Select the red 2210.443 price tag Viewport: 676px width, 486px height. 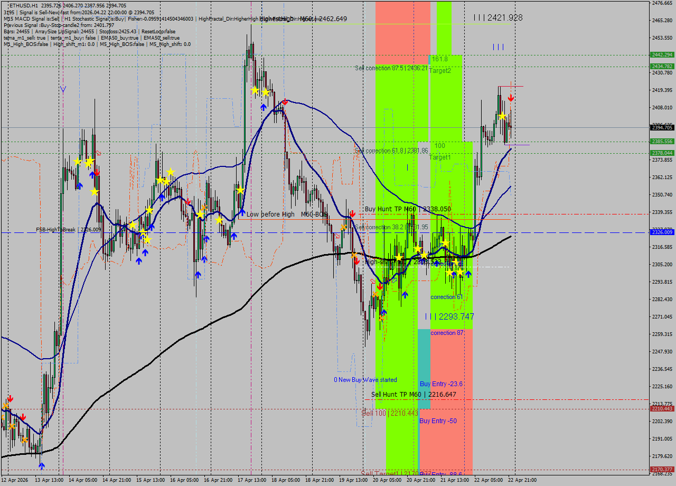tap(662, 408)
